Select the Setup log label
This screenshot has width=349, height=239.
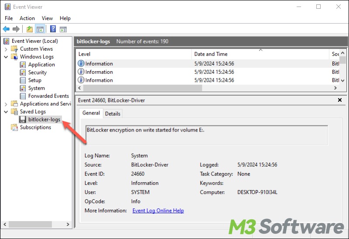pyautogui.click(x=35, y=80)
